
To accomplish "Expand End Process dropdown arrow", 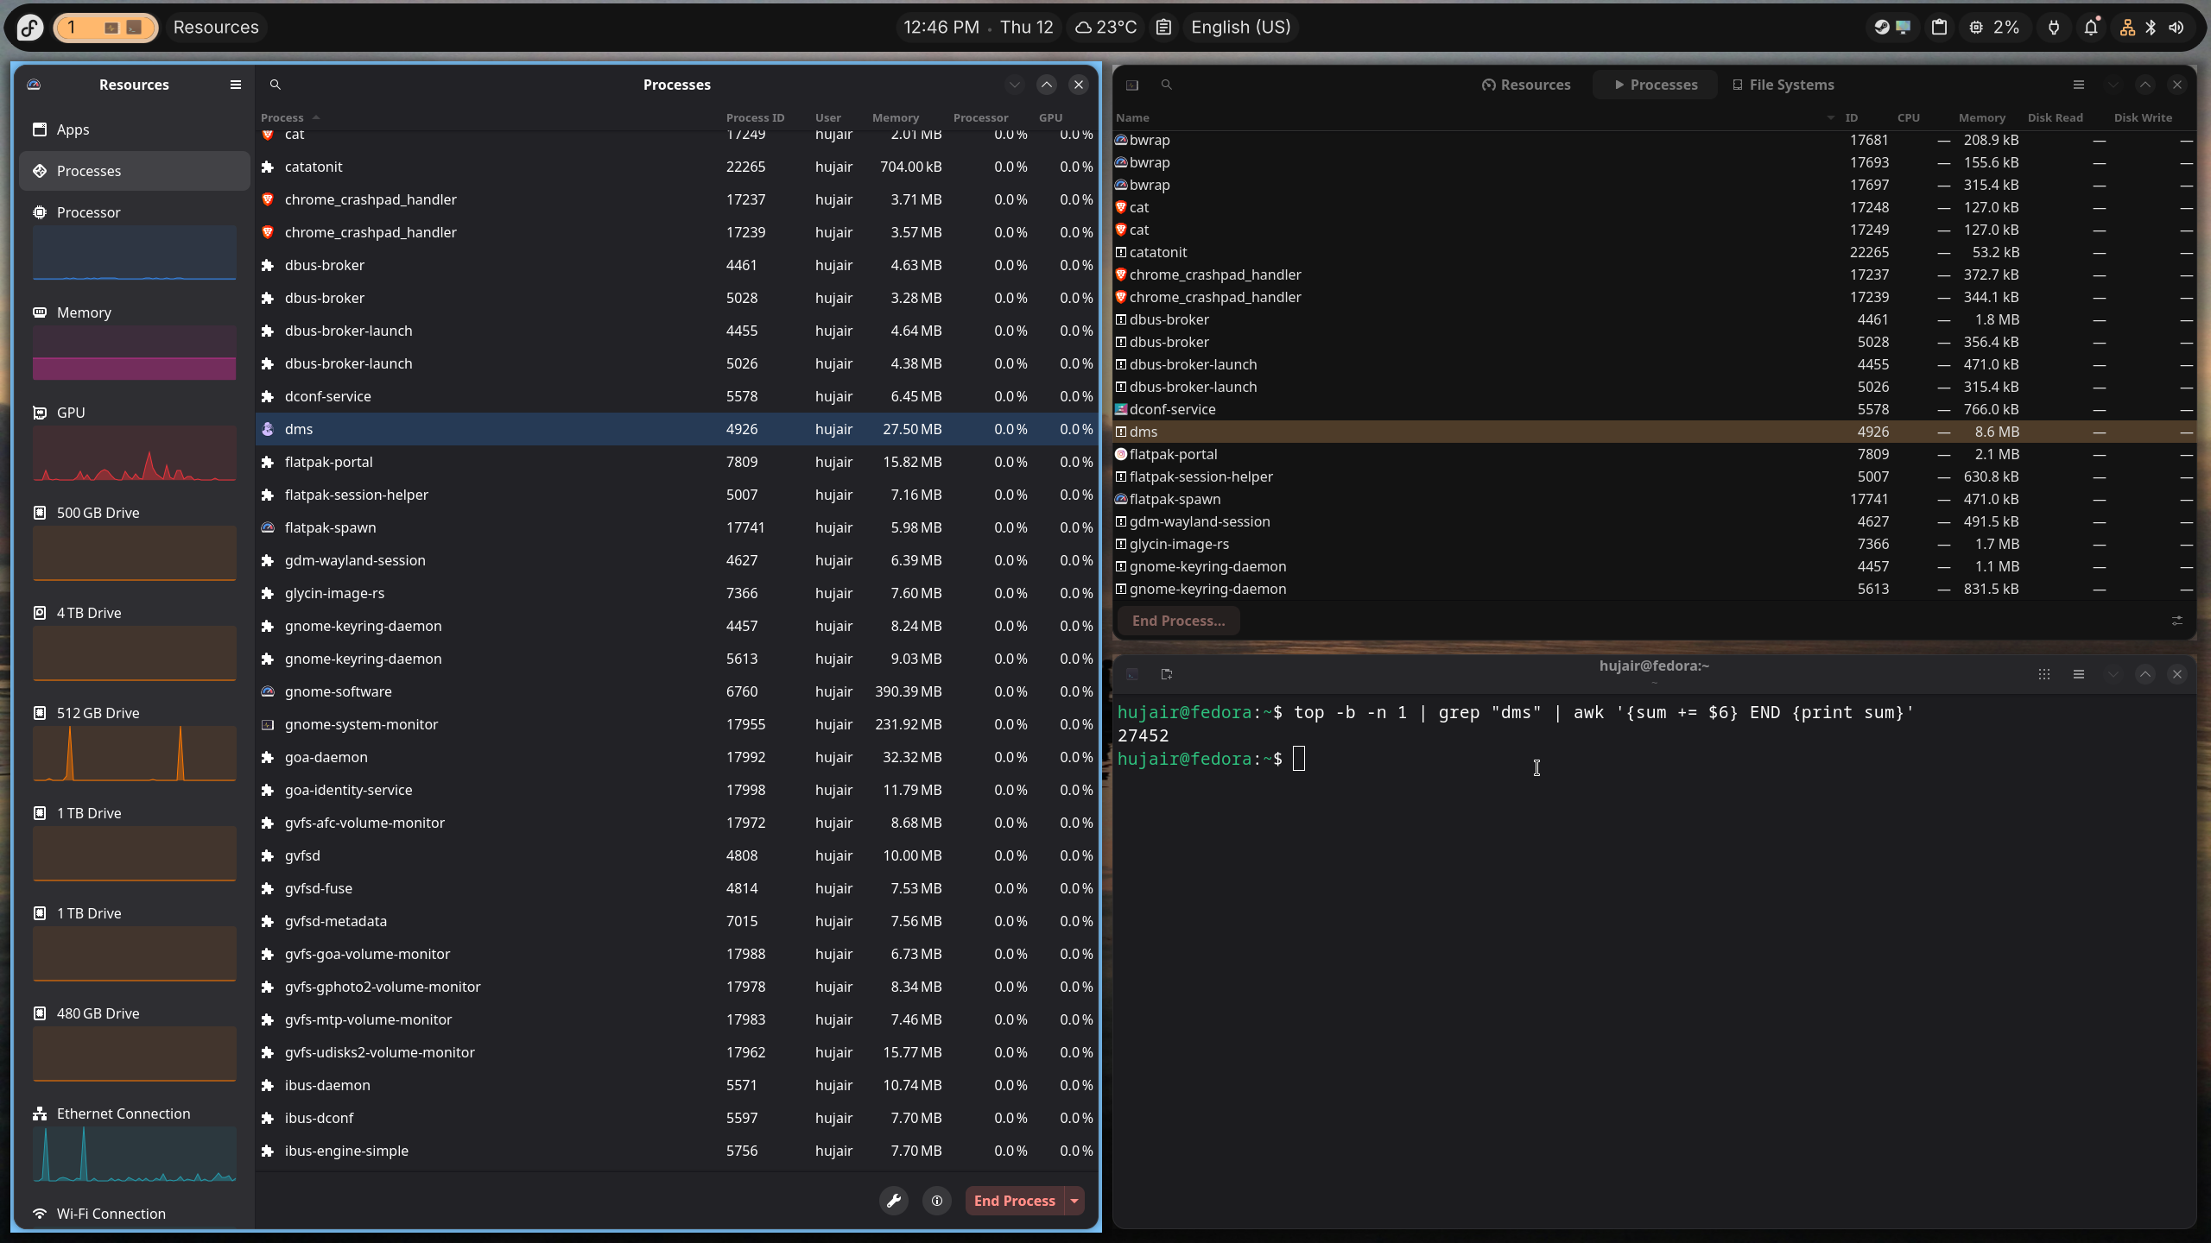I will tap(1074, 1201).
